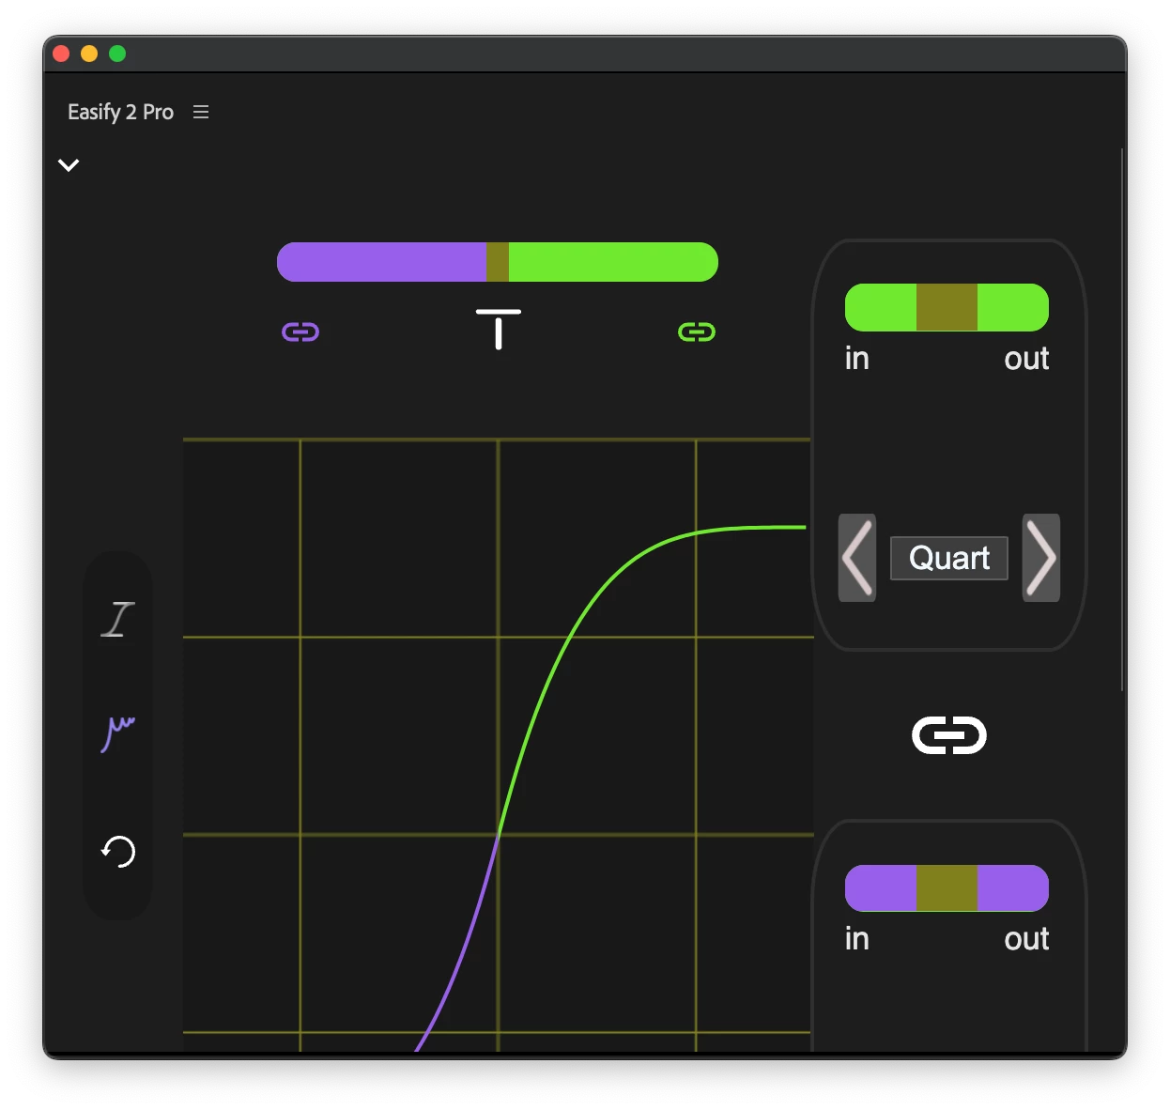Close the window with red button
1170x1110 pixels.
62,54
